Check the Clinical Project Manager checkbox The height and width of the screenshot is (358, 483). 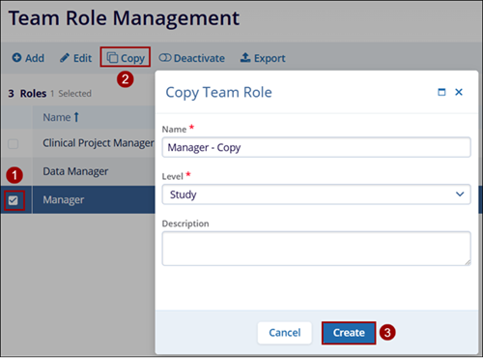point(14,143)
